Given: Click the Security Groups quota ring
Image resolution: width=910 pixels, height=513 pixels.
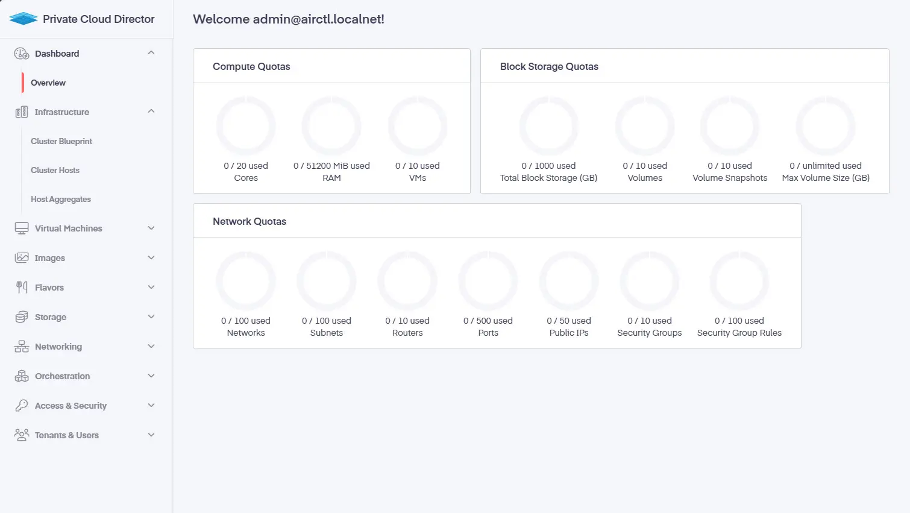Looking at the screenshot, I should point(650,281).
